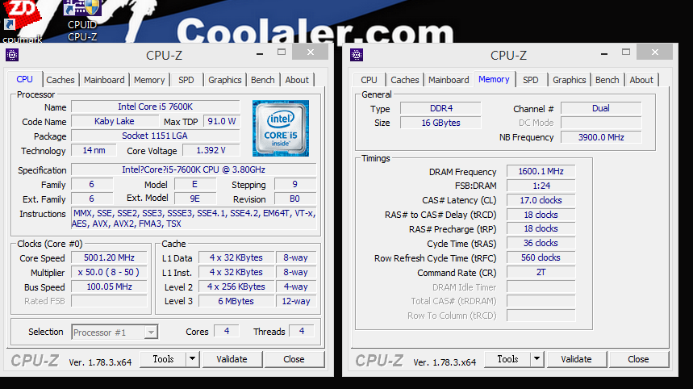Click the Level 2 cache value 4 x 256 KBytes
The width and height of the screenshot is (693, 389).
tap(236, 287)
